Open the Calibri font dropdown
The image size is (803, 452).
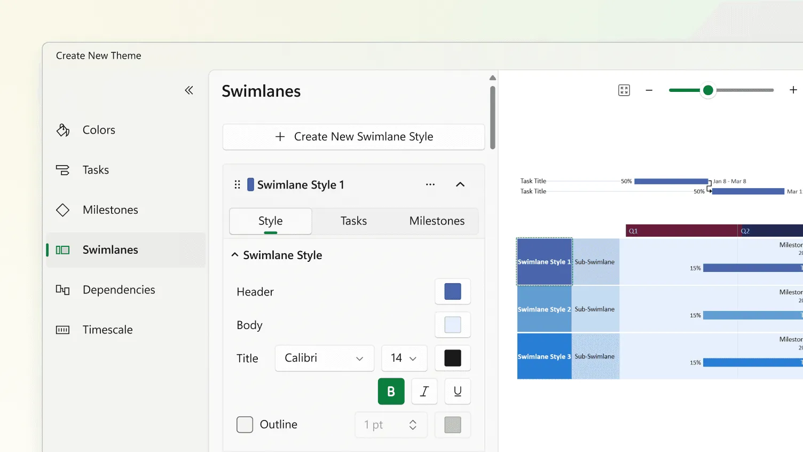point(325,358)
